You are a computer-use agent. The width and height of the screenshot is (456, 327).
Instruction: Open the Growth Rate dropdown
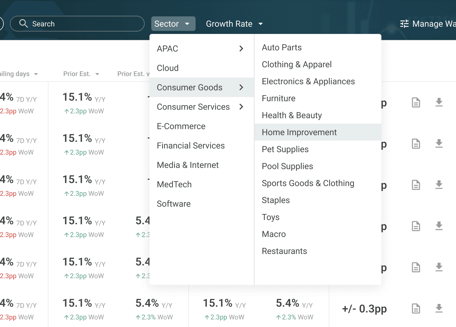tap(234, 24)
